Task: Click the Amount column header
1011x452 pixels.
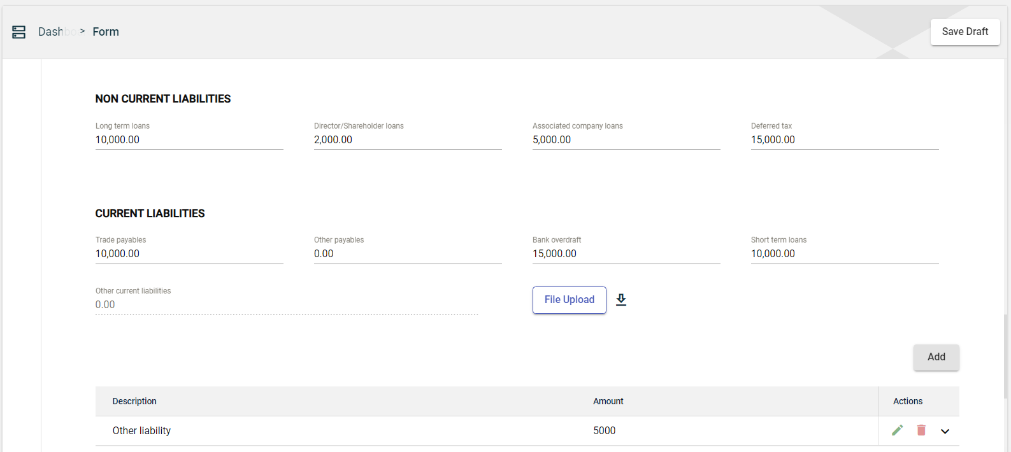Action: [x=608, y=401]
